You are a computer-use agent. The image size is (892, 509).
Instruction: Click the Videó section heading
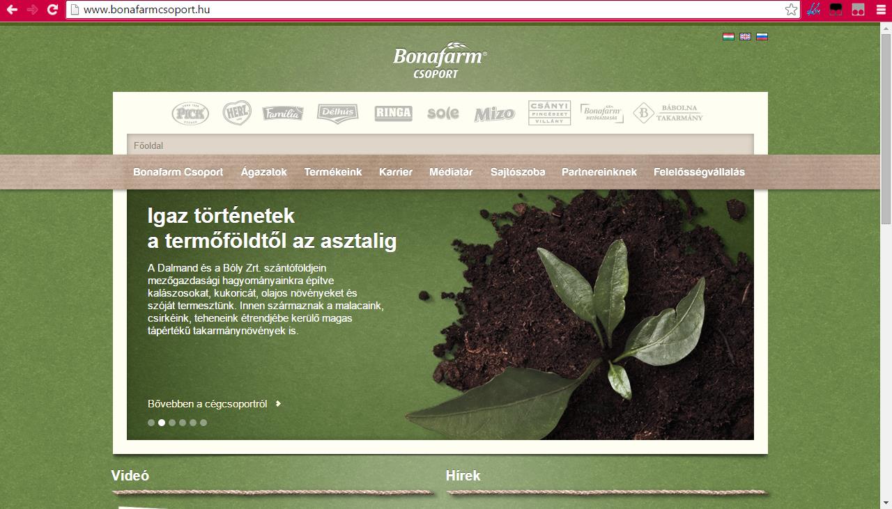(x=130, y=476)
